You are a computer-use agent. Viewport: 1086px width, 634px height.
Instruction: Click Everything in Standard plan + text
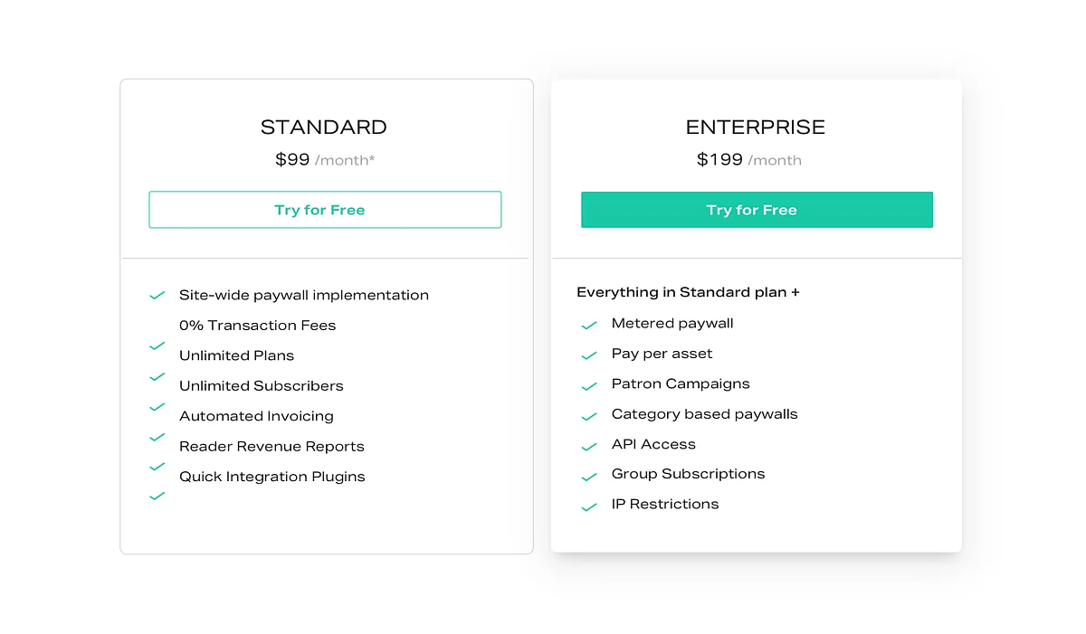click(x=689, y=292)
